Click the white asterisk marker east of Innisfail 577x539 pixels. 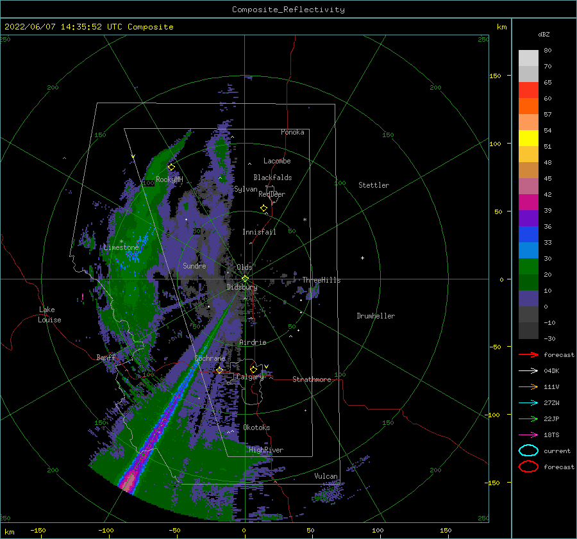pyautogui.click(x=305, y=220)
